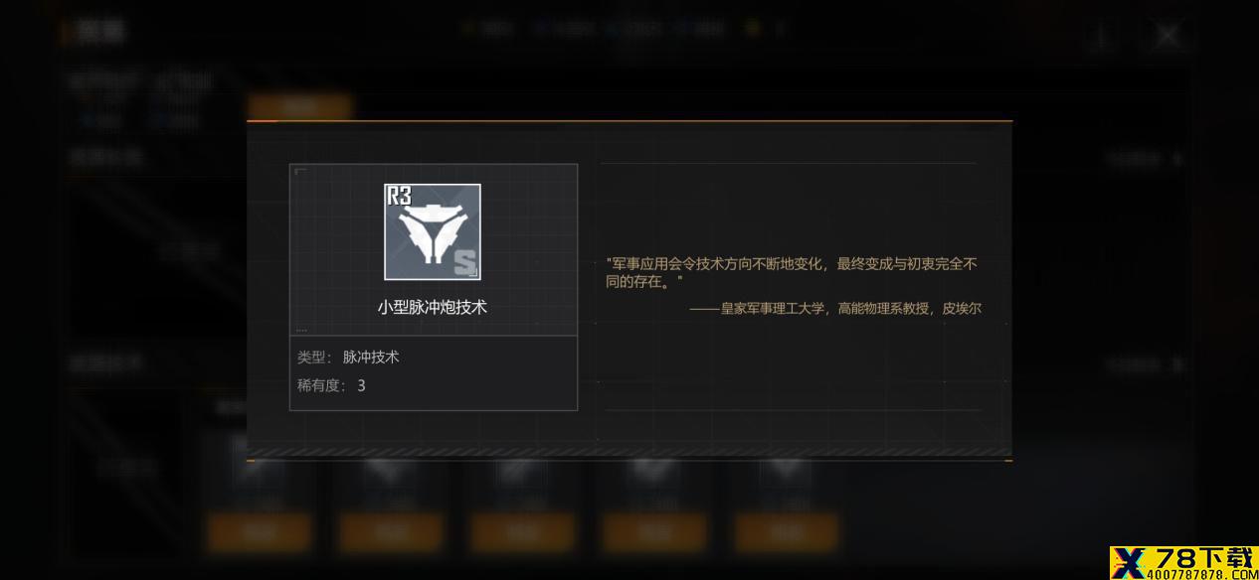Click the fourth blurred orange button below dialog
The height and width of the screenshot is (580, 1259).
coord(654,532)
